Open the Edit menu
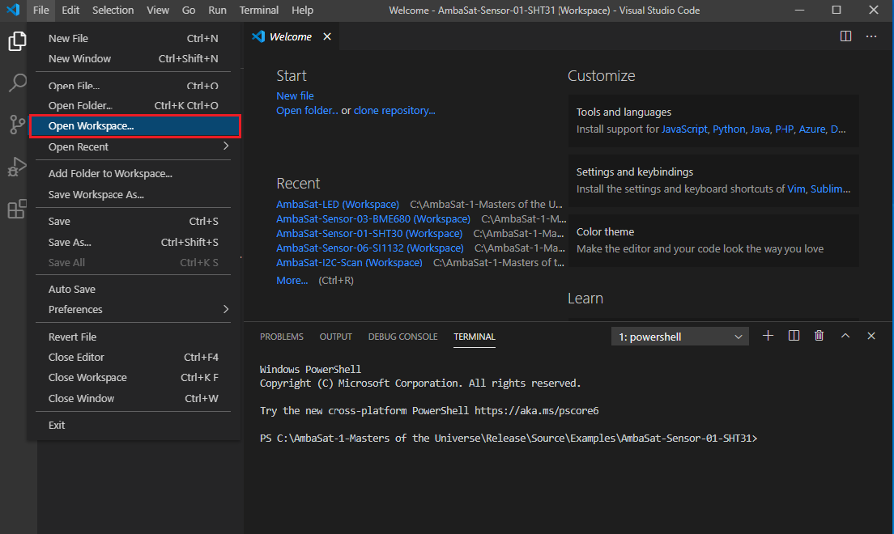Image resolution: width=894 pixels, height=534 pixels. click(70, 10)
